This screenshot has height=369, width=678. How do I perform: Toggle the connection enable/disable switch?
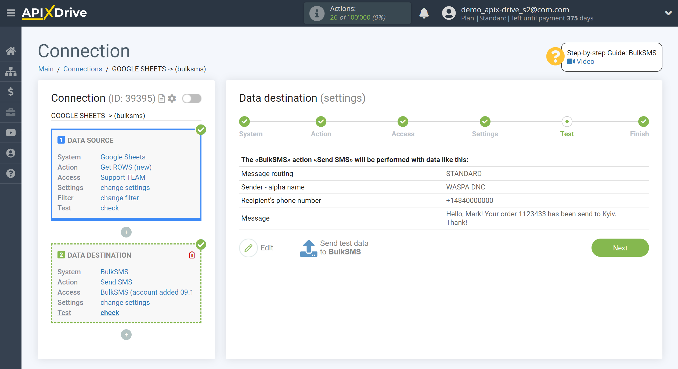[x=192, y=98]
